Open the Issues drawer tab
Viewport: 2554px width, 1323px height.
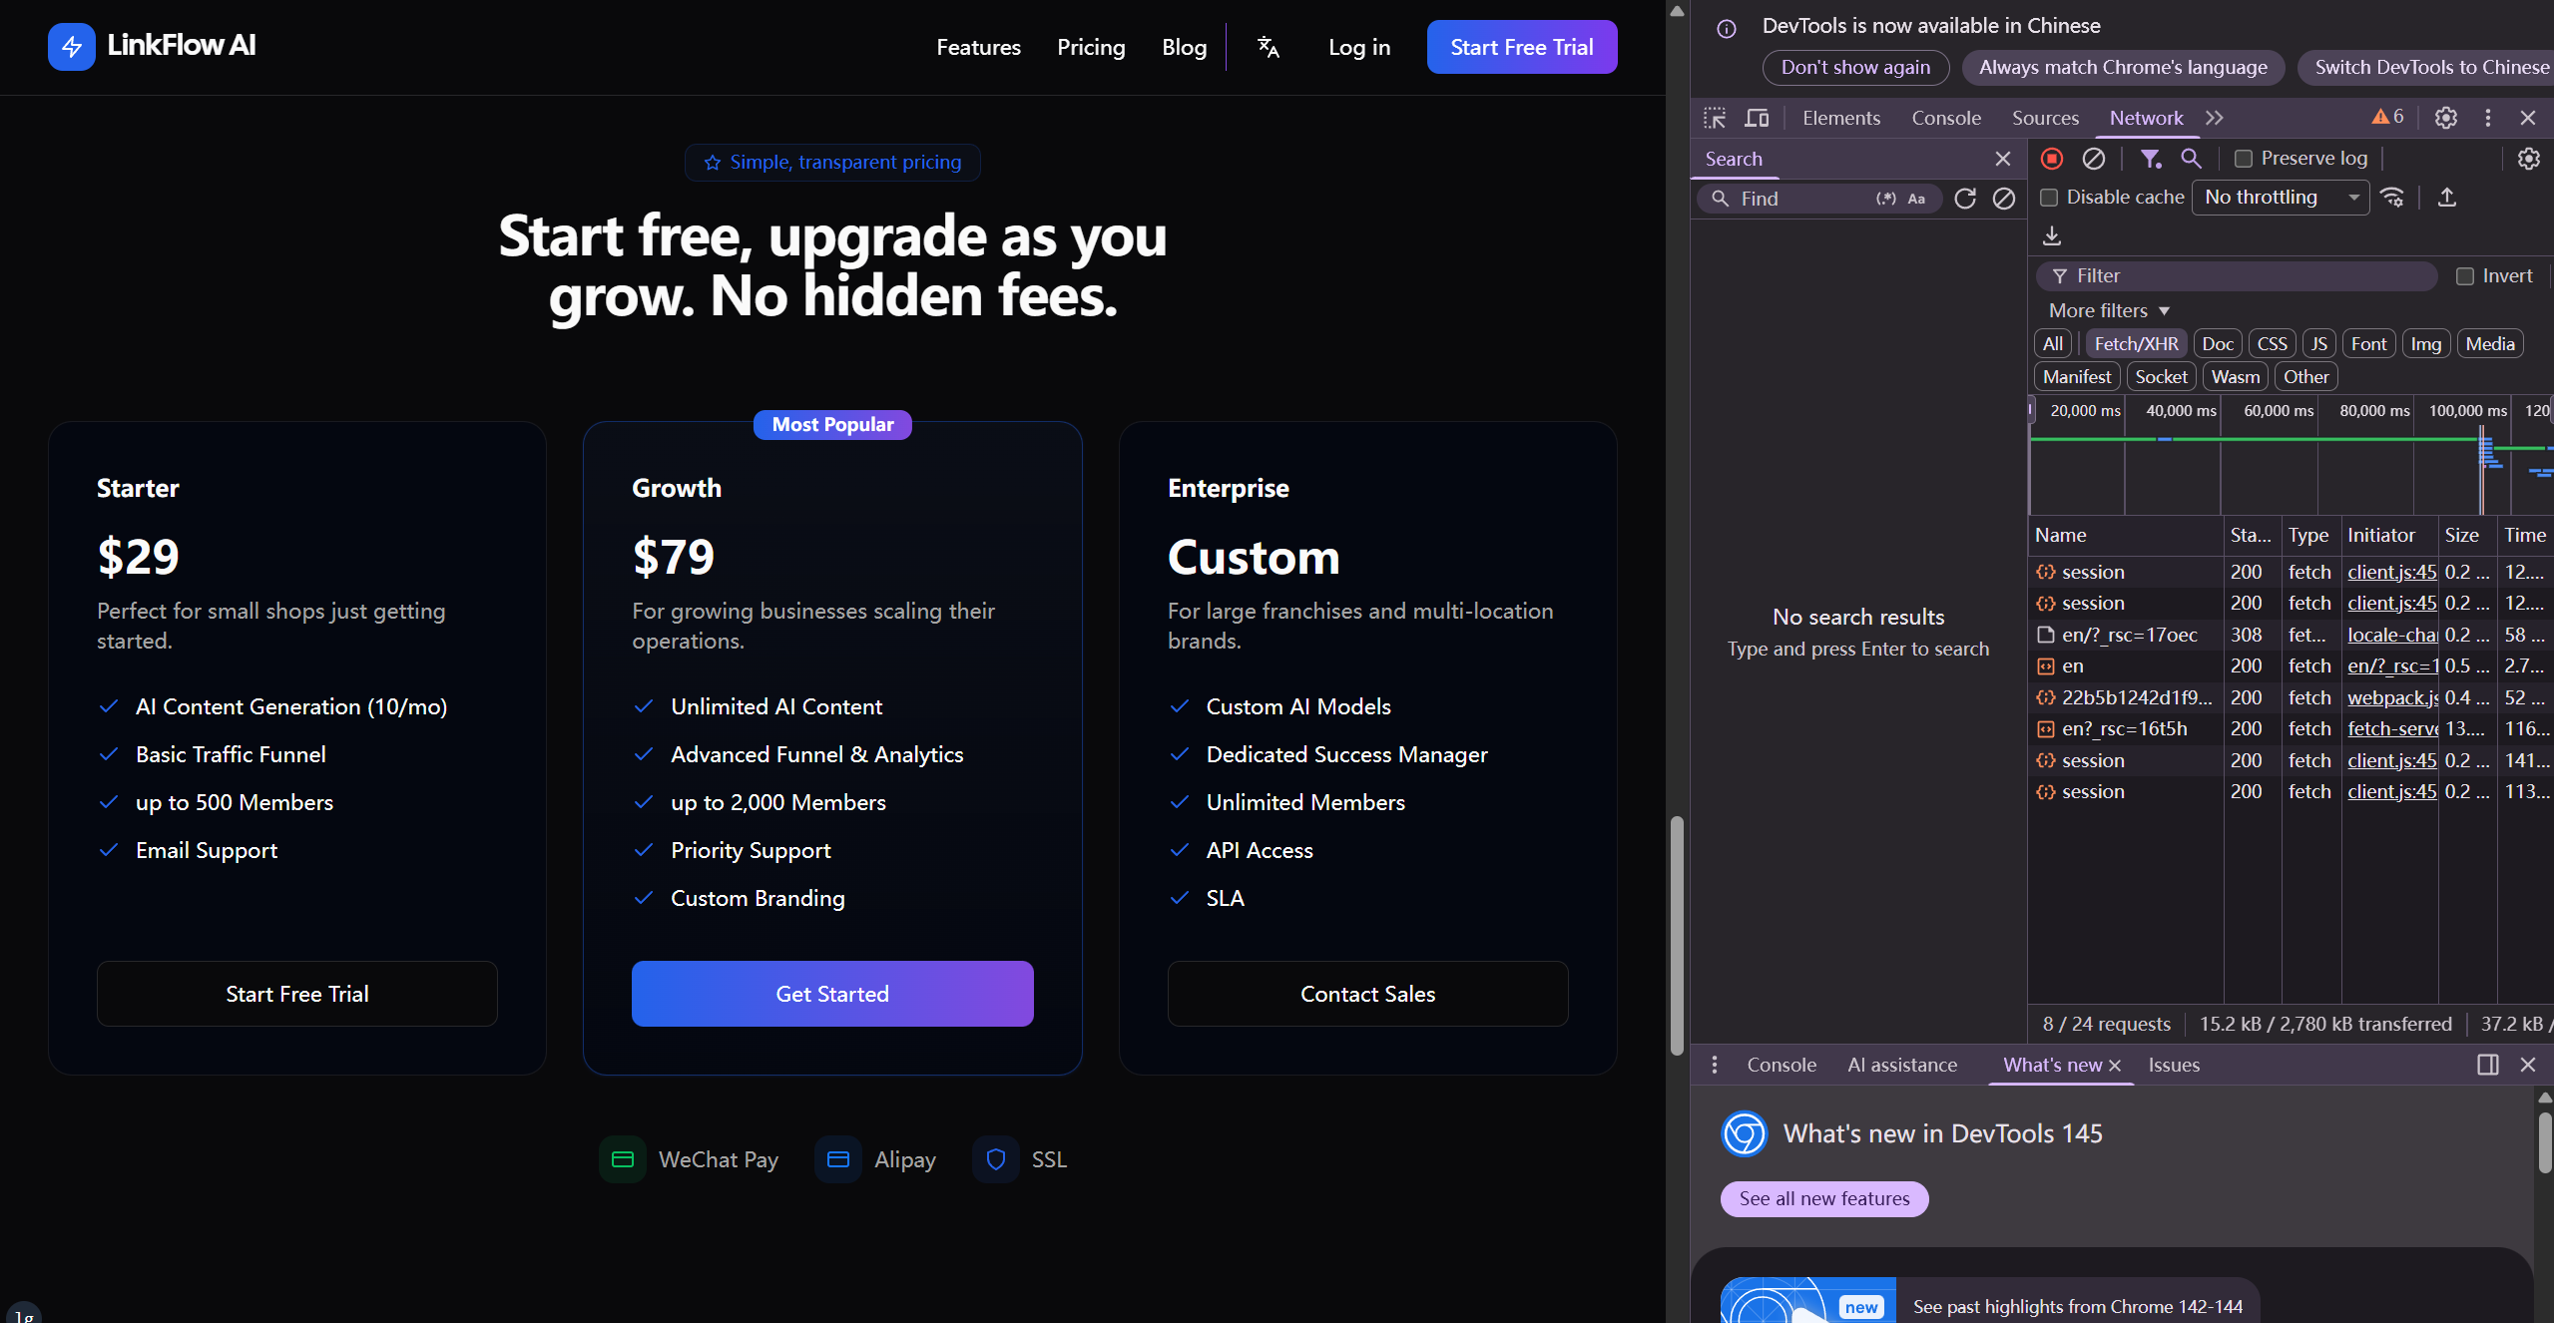(x=2174, y=1065)
